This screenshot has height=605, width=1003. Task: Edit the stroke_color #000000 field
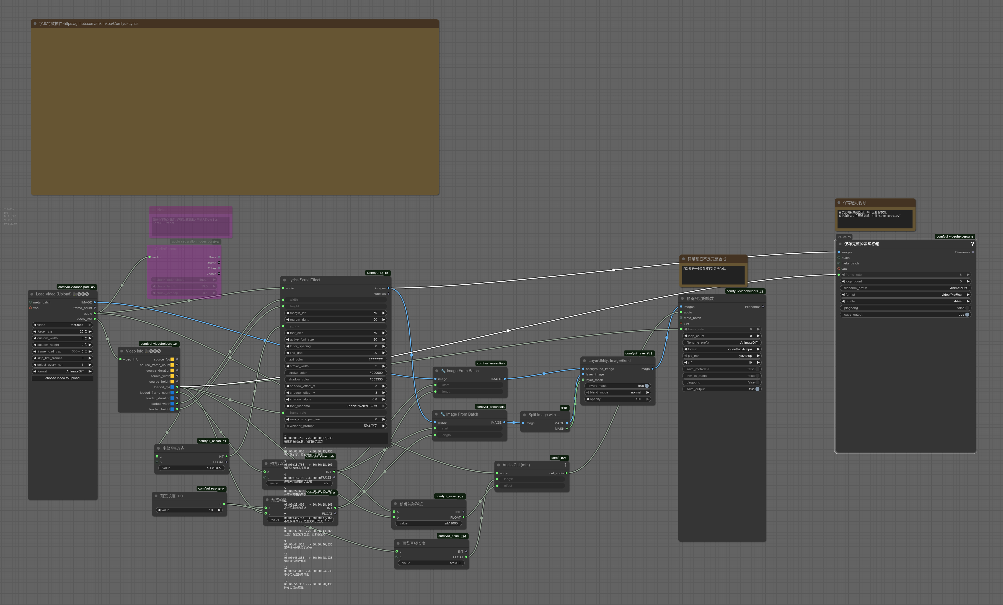click(335, 373)
